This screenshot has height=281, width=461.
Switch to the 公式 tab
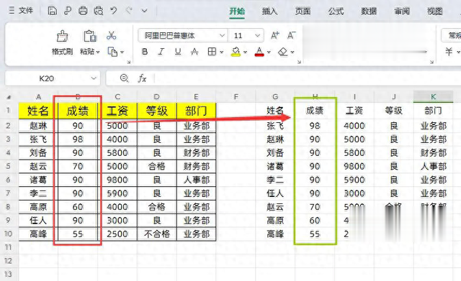(x=336, y=11)
